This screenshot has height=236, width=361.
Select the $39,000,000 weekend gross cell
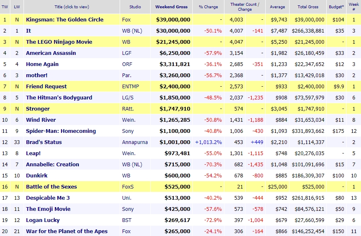[x=173, y=19]
